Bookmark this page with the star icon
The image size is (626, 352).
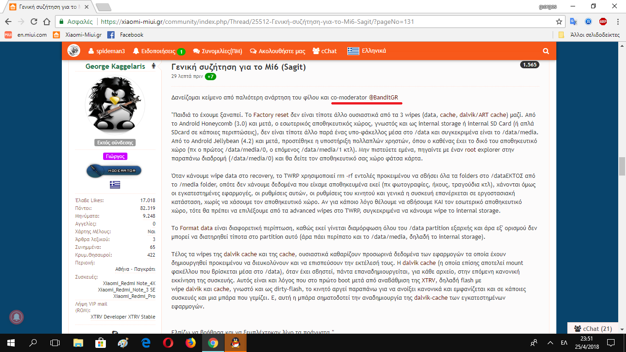(559, 22)
